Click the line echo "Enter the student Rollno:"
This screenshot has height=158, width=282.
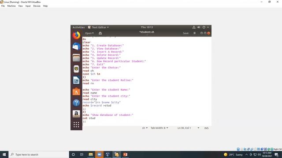click(108, 80)
